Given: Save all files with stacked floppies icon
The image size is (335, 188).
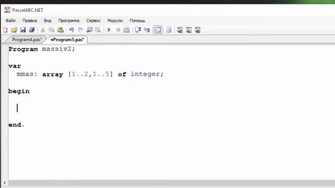Looking at the screenshot, I should pos(32,30).
